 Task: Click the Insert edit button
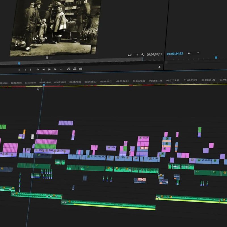click(69, 69)
